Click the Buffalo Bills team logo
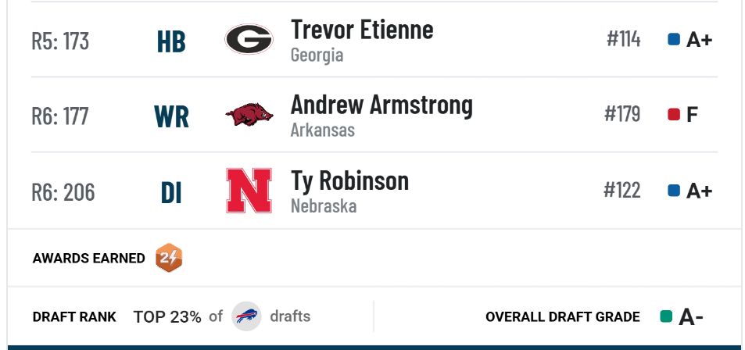The height and width of the screenshot is (350, 745). [x=246, y=316]
